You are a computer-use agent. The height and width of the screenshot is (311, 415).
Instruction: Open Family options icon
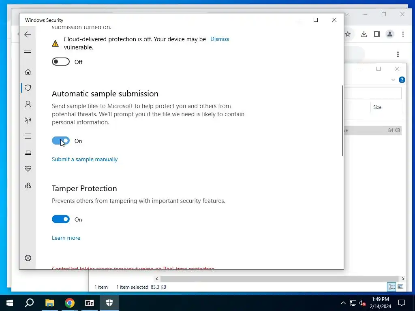[x=28, y=185]
